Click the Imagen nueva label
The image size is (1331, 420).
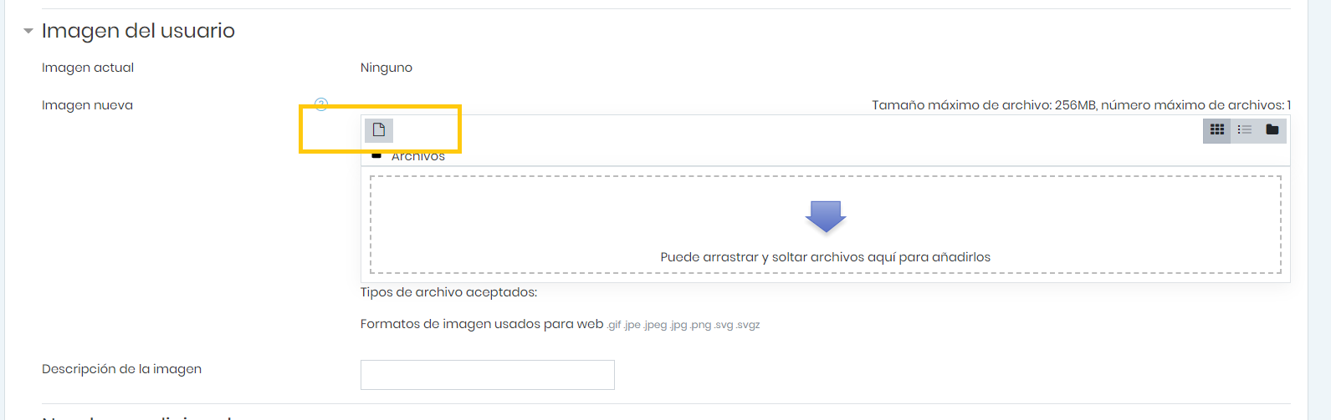point(88,105)
